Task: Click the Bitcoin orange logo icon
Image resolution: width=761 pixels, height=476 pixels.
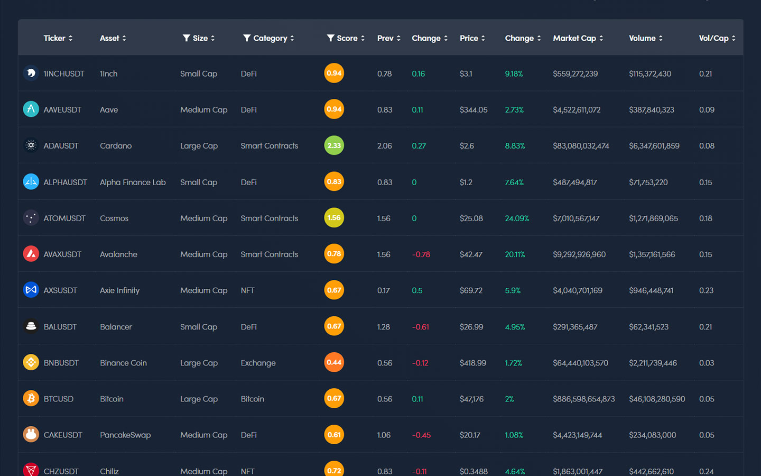Action: [x=31, y=398]
